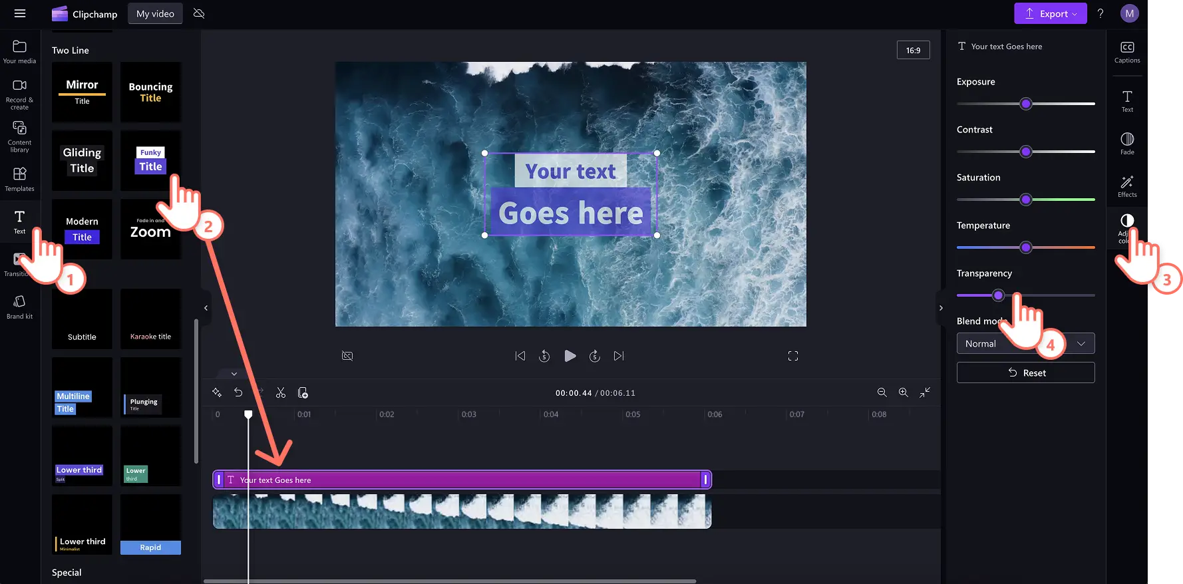Viewport: 1183px width, 584px height.
Task: Toggle the preview captions off icon
Action: click(x=347, y=356)
